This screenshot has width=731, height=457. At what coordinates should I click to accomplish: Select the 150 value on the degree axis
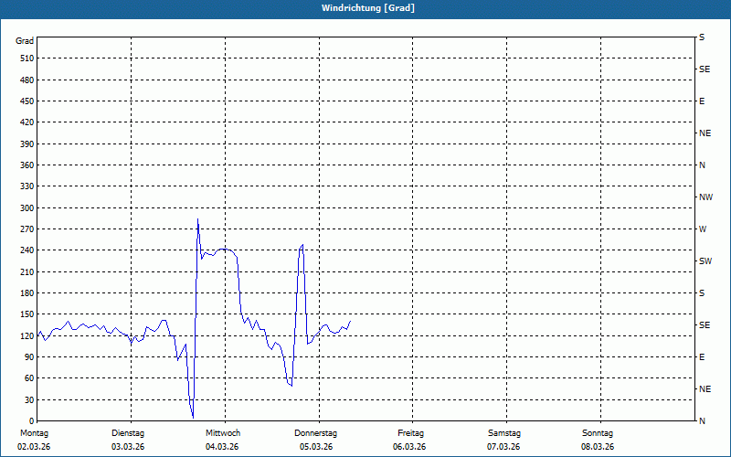click(27, 314)
